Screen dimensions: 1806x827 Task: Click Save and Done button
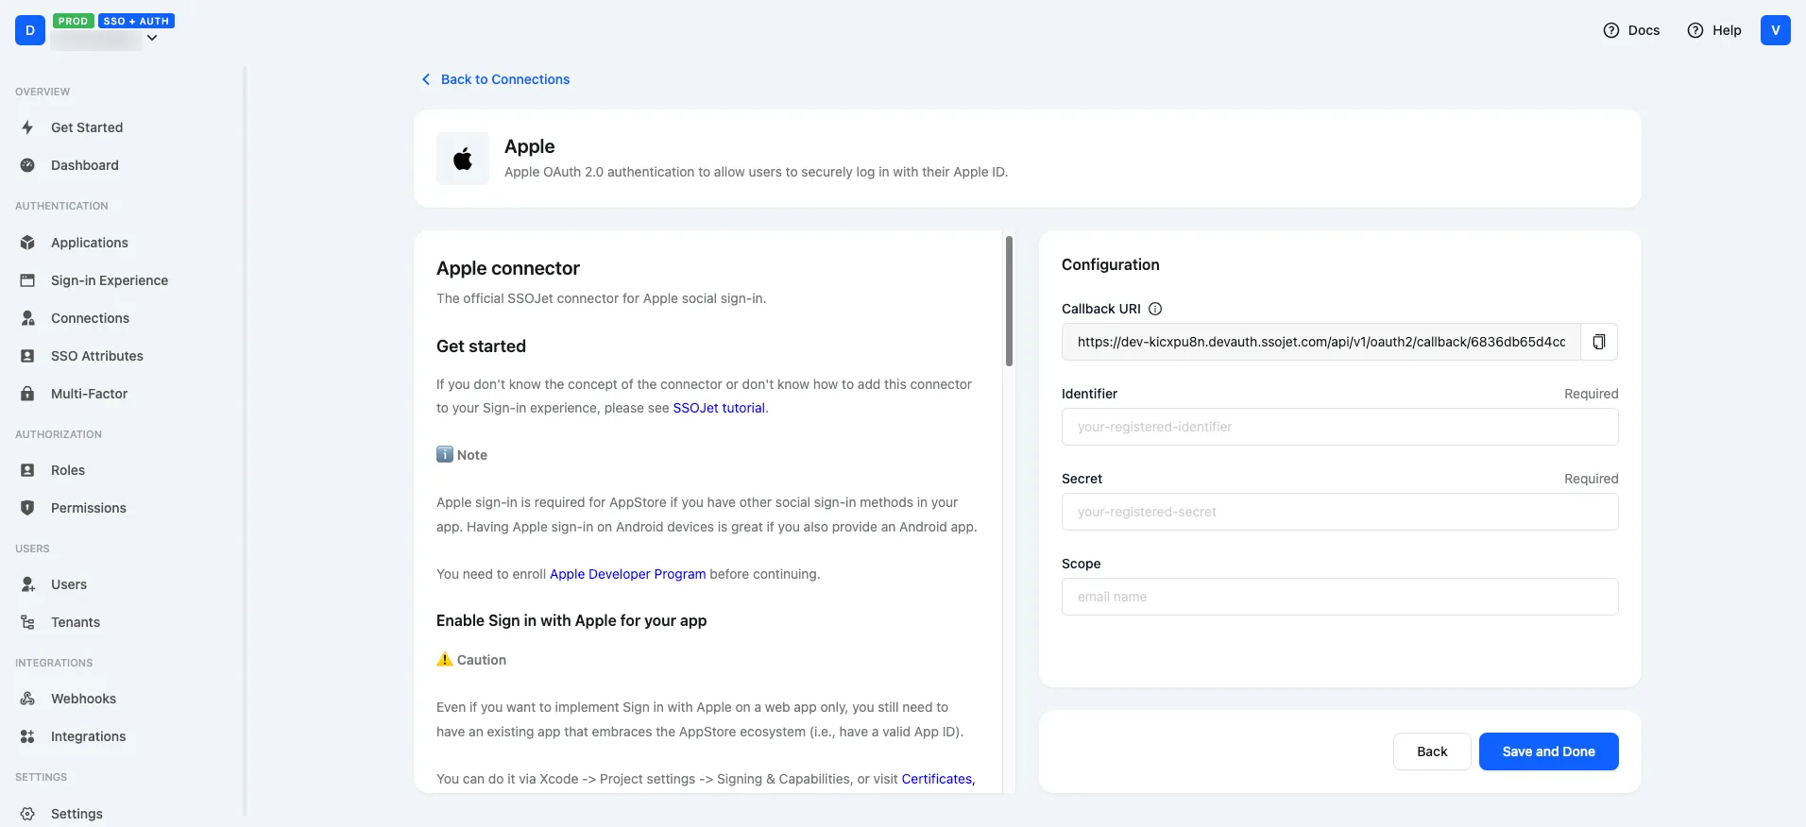click(1549, 751)
